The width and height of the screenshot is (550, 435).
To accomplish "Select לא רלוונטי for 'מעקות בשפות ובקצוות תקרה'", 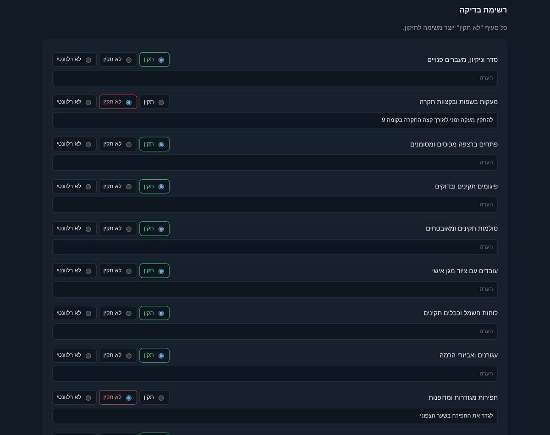I will coord(74,102).
